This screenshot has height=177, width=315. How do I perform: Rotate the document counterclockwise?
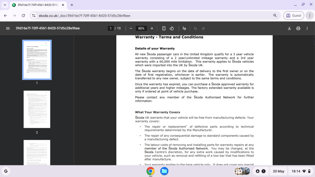(x=172, y=29)
